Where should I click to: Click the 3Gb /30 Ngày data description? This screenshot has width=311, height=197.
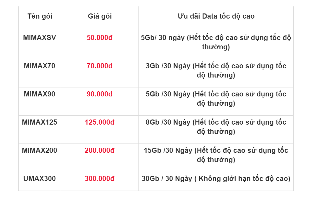216,71
